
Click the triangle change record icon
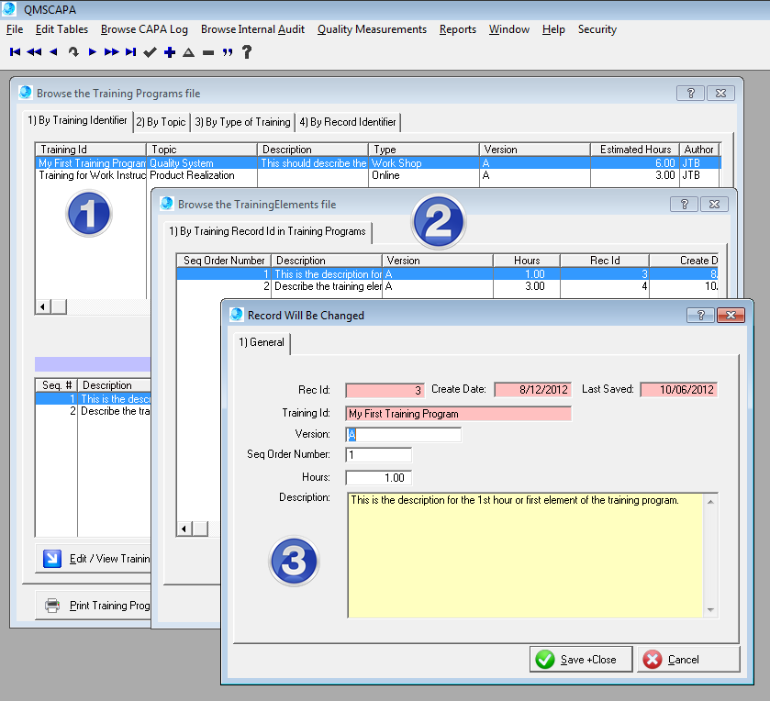tap(188, 52)
